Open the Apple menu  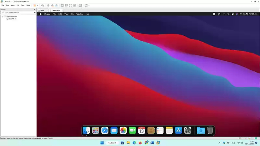pyautogui.click(x=40, y=14)
